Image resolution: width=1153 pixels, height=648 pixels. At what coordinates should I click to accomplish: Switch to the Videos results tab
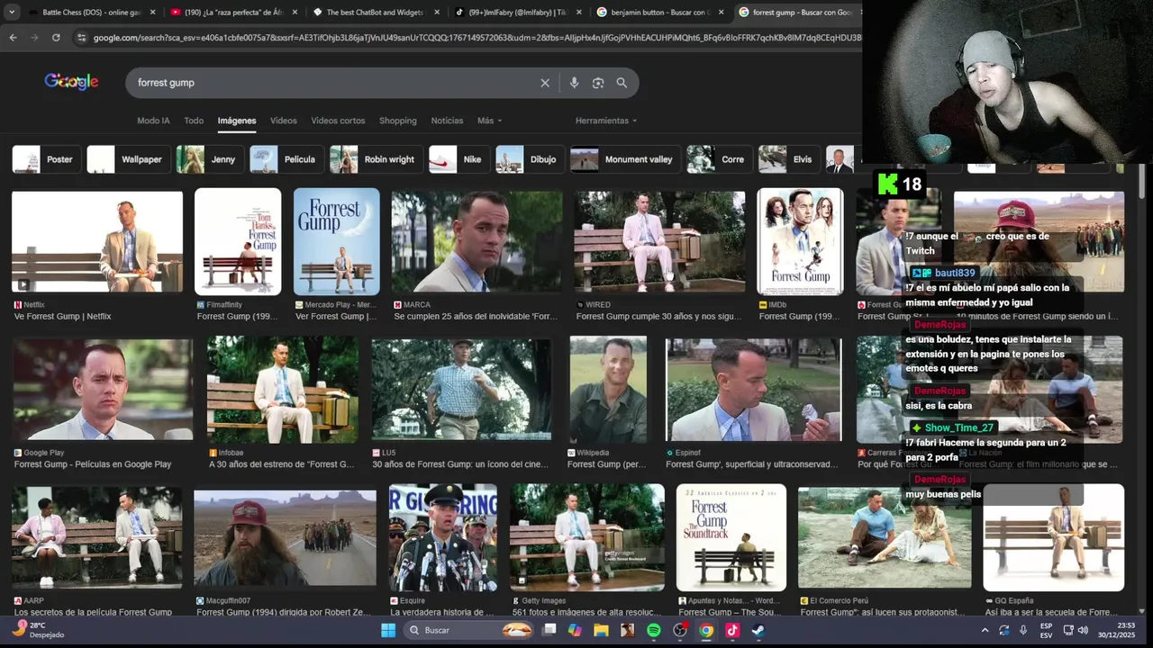pos(283,121)
